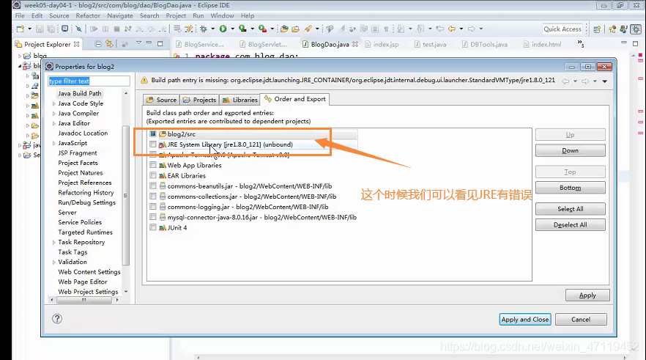Image resolution: width=646 pixels, height=360 pixels.
Task: Open the DBTools.java editor tab
Action: [485, 44]
